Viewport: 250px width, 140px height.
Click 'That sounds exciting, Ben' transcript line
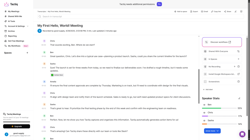click(x=72, y=45)
